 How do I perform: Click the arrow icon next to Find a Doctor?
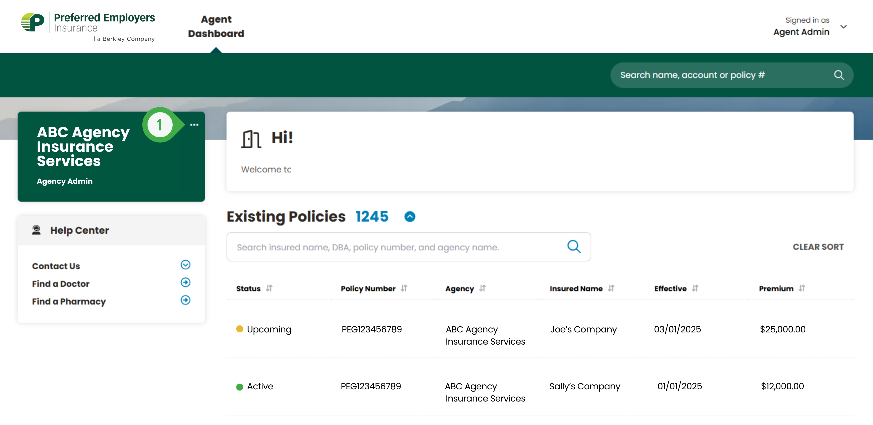[x=185, y=282]
